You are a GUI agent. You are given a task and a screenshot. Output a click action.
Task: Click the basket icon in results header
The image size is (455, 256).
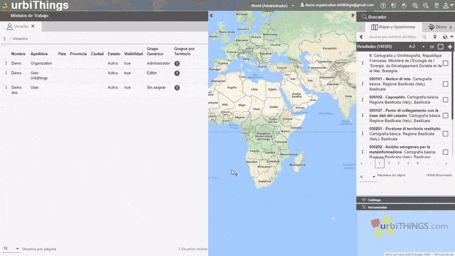point(432,47)
